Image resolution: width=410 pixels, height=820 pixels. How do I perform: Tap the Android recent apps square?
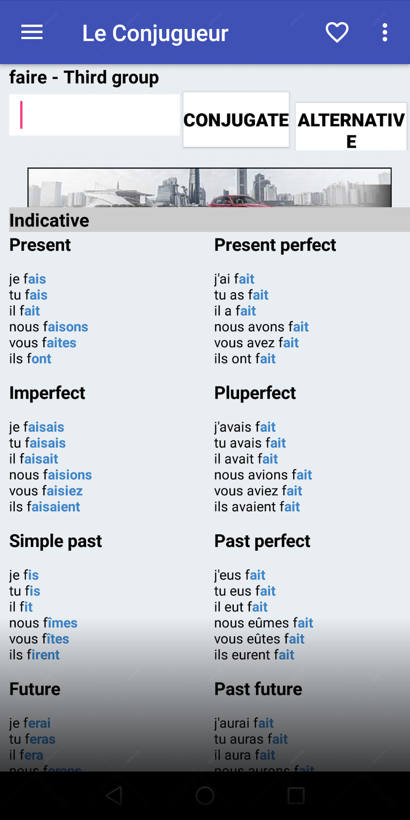296,795
